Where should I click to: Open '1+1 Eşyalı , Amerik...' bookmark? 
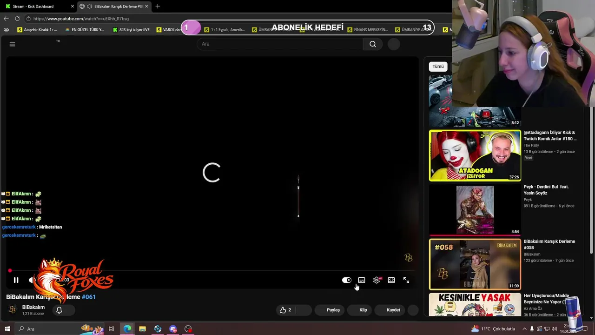[225, 30]
